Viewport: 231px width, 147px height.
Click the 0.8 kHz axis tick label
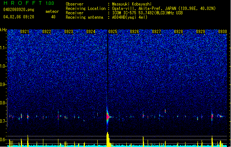[x=3, y=103]
